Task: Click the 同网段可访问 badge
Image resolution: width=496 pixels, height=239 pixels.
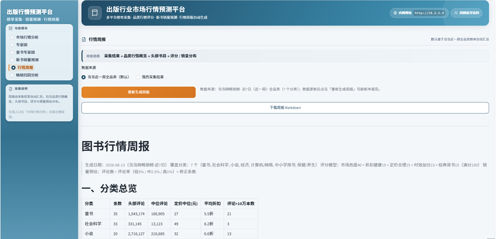Action: [466, 13]
